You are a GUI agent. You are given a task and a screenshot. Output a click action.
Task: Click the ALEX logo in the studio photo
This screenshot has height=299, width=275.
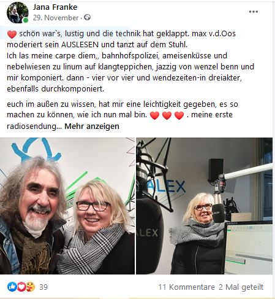167,187
